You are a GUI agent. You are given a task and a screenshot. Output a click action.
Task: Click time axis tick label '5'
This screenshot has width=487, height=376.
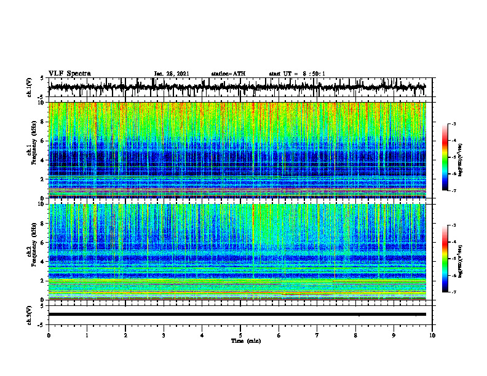pyautogui.click(x=240, y=335)
